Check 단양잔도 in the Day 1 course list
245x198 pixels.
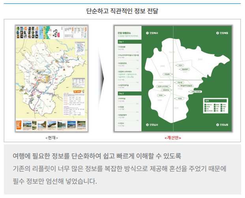click(123, 63)
